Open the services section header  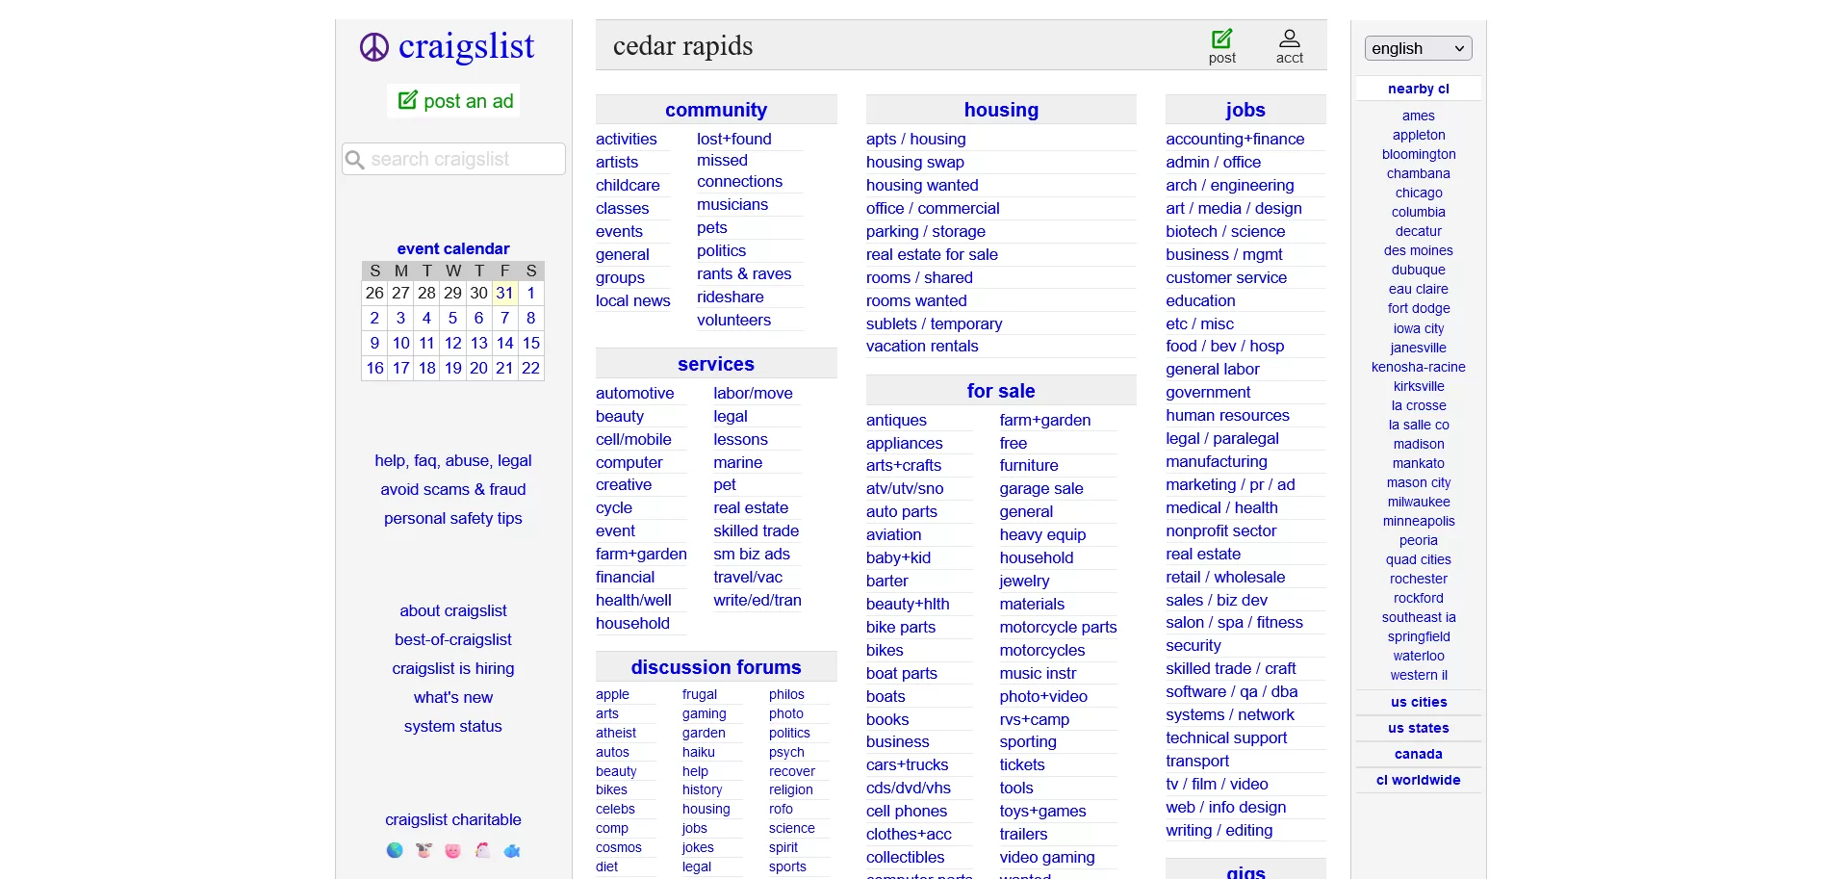[x=716, y=364]
